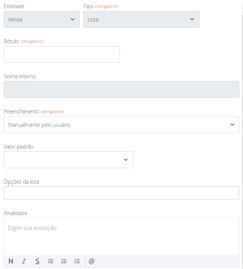
Task: Click the Opções da lista label
Action: tap(21, 182)
